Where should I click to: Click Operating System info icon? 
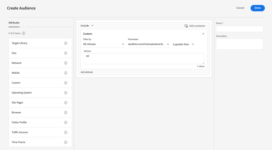[x=66, y=93]
